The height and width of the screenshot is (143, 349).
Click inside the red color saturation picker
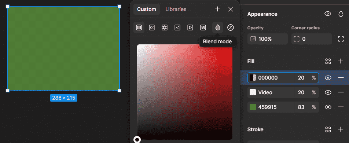(185, 92)
